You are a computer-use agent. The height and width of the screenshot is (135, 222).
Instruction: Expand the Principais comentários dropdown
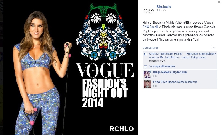[201, 53]
